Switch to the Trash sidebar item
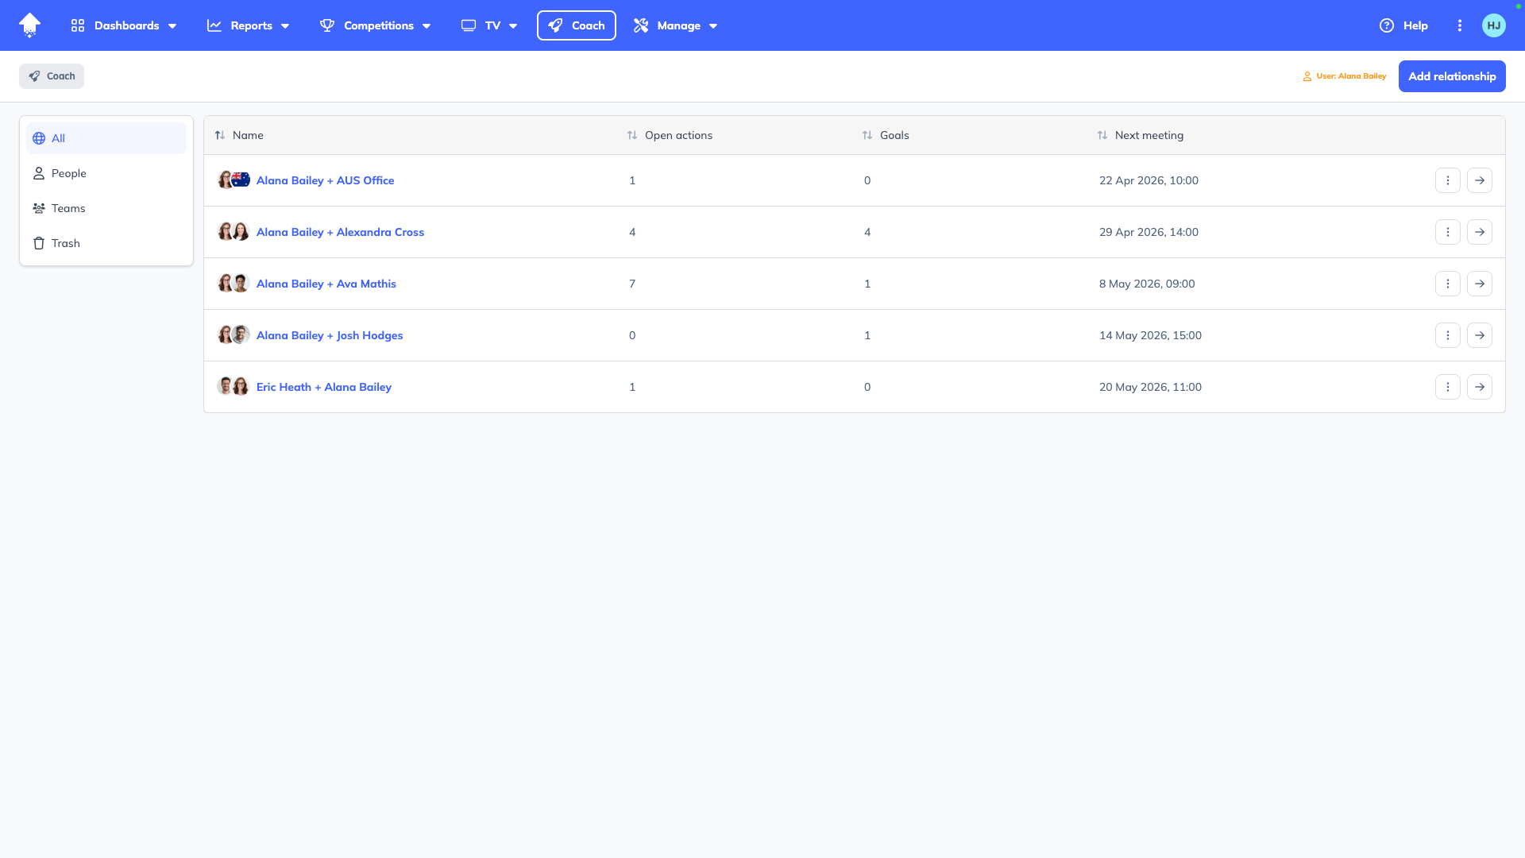 (66, 243)
